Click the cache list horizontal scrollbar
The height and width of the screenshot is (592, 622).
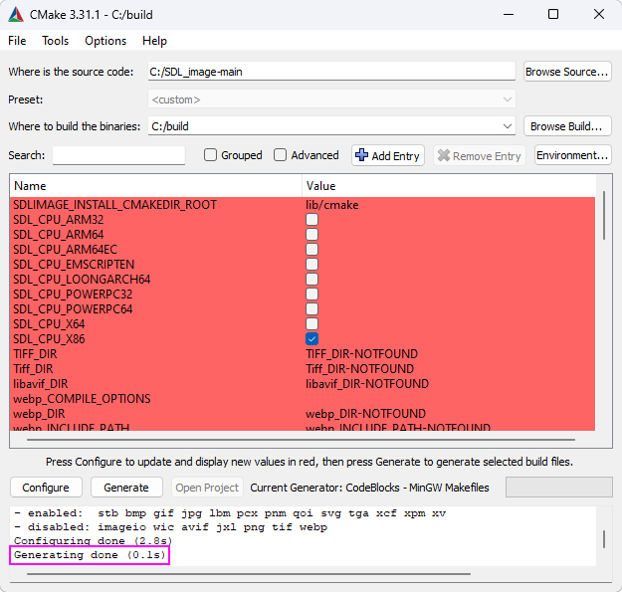[301, 440]
